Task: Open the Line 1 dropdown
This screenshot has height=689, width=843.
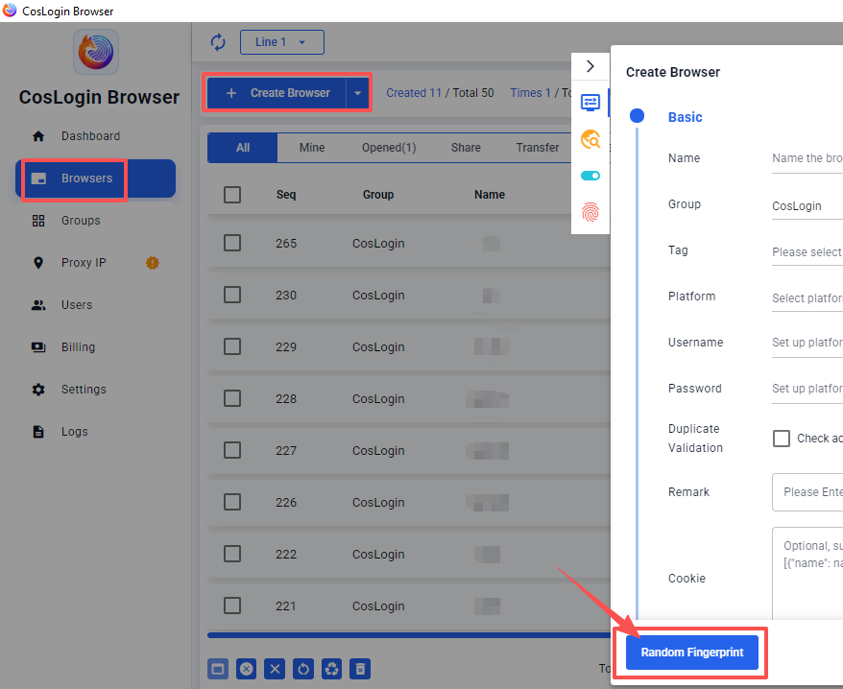Action: (x=281, y=42)
